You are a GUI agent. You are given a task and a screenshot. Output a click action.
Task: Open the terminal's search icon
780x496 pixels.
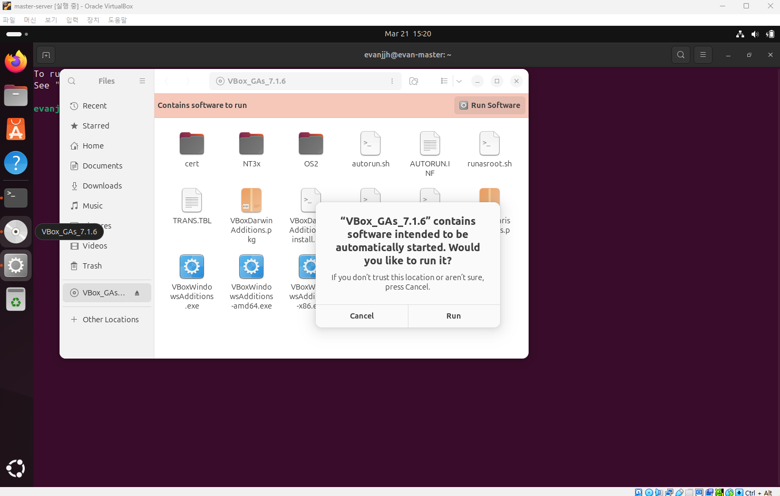[x=681, y=55]
